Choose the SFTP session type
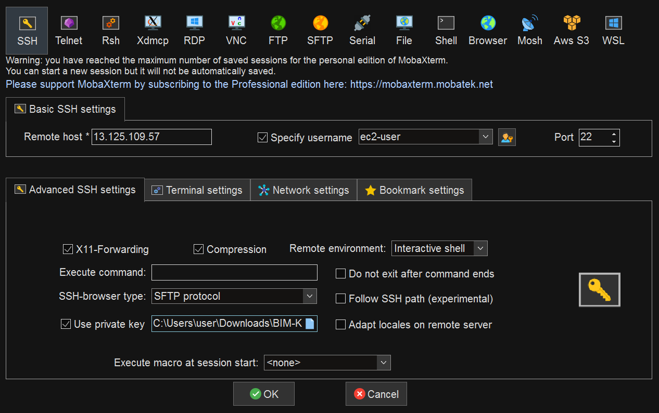 320,31
